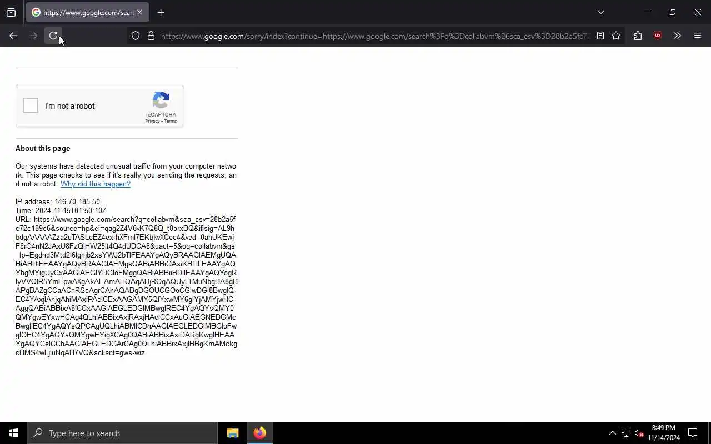Open the Why did this happen? link
The image size is (711, 444).
(x=96, y=184)
